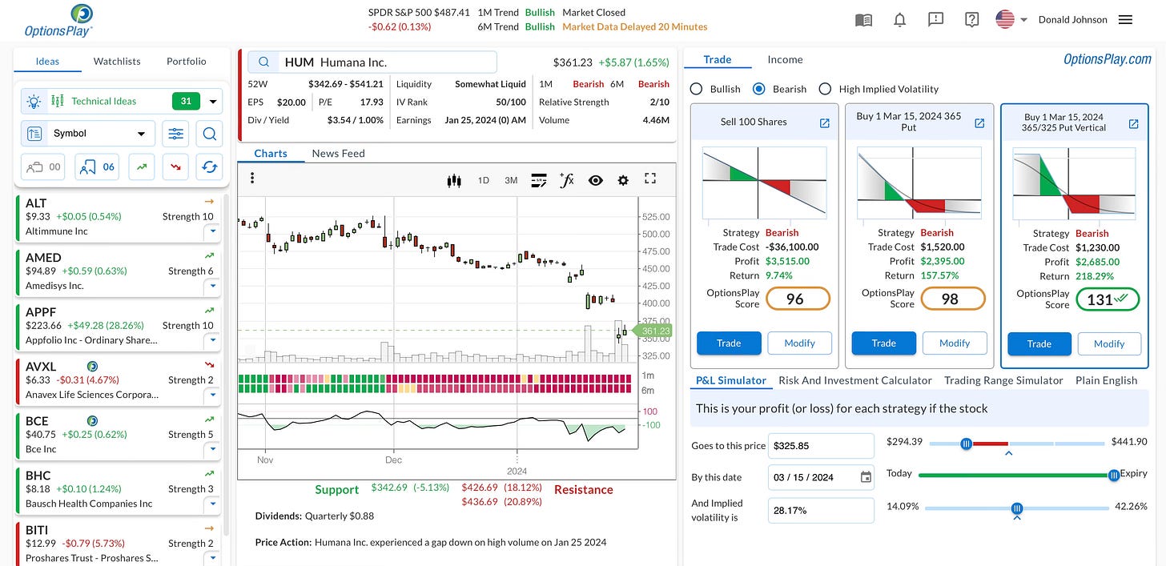Click Modify on Put Vertical card

point(1109,344)
